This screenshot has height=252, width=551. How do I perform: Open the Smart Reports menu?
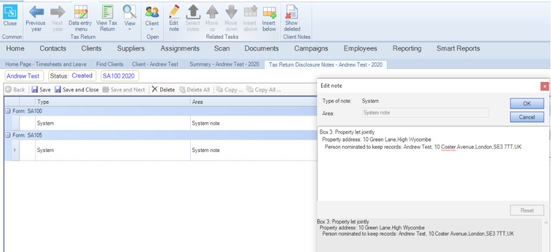458,48
